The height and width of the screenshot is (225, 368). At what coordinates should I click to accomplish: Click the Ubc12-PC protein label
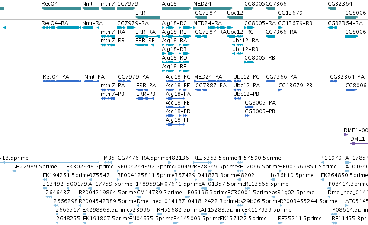[x=246, y=77]
